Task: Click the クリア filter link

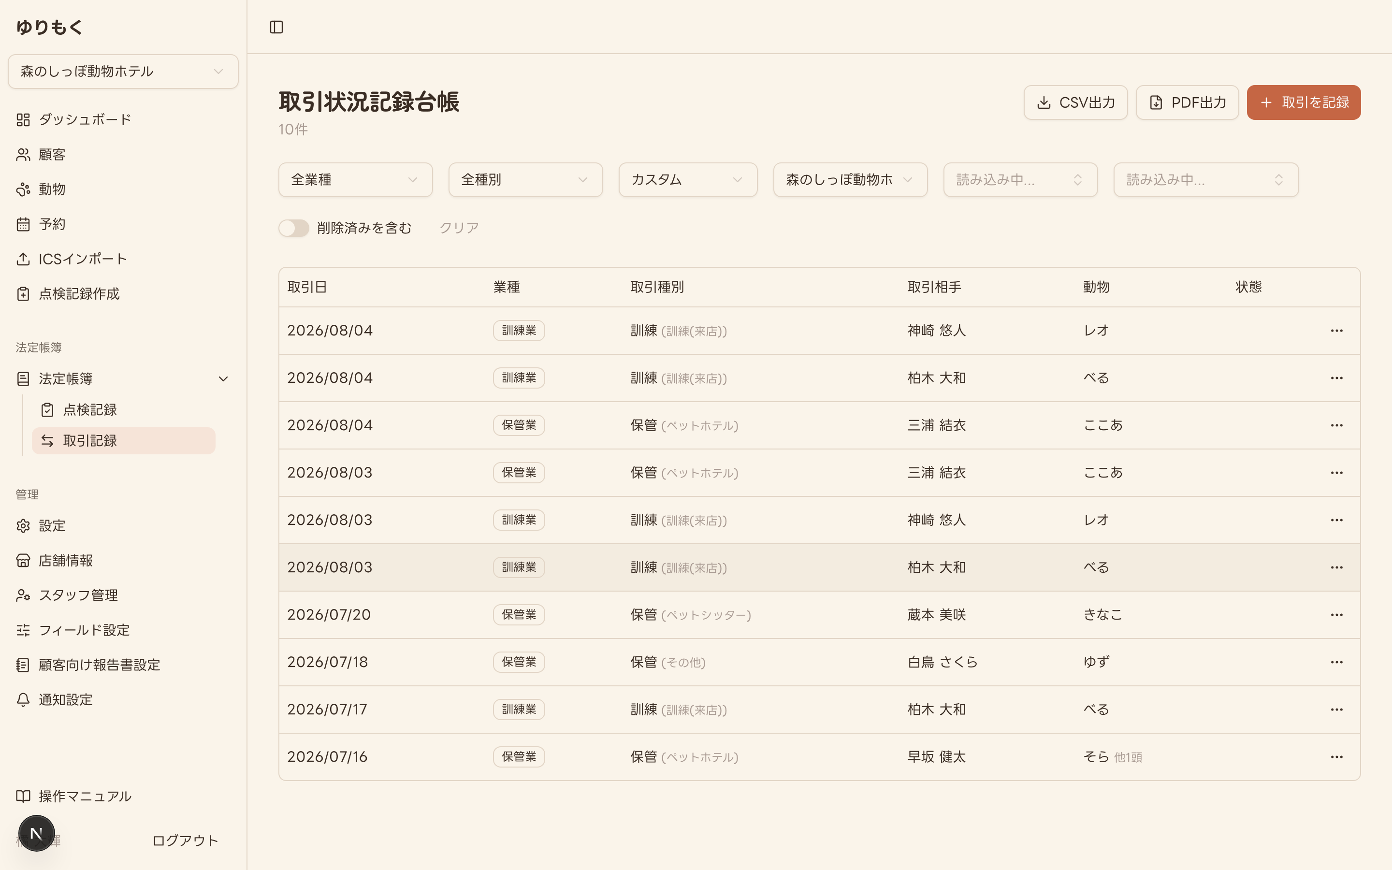Action: pyautogui.click(x=459, y=228)
